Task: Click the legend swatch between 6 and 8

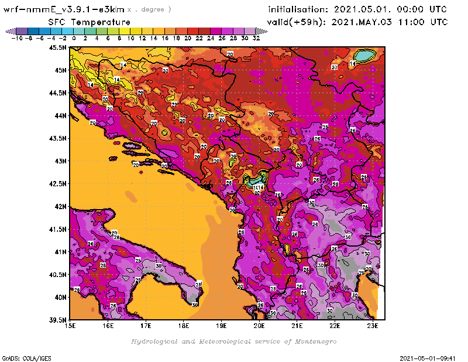Action: coord(113,31)
